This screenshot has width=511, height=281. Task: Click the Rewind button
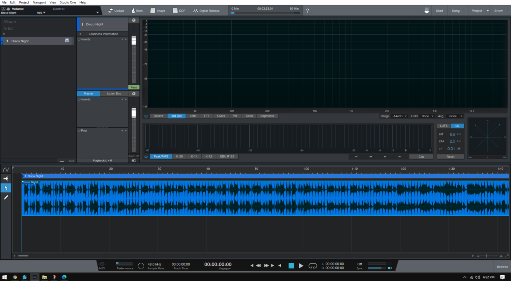(258, 266)
